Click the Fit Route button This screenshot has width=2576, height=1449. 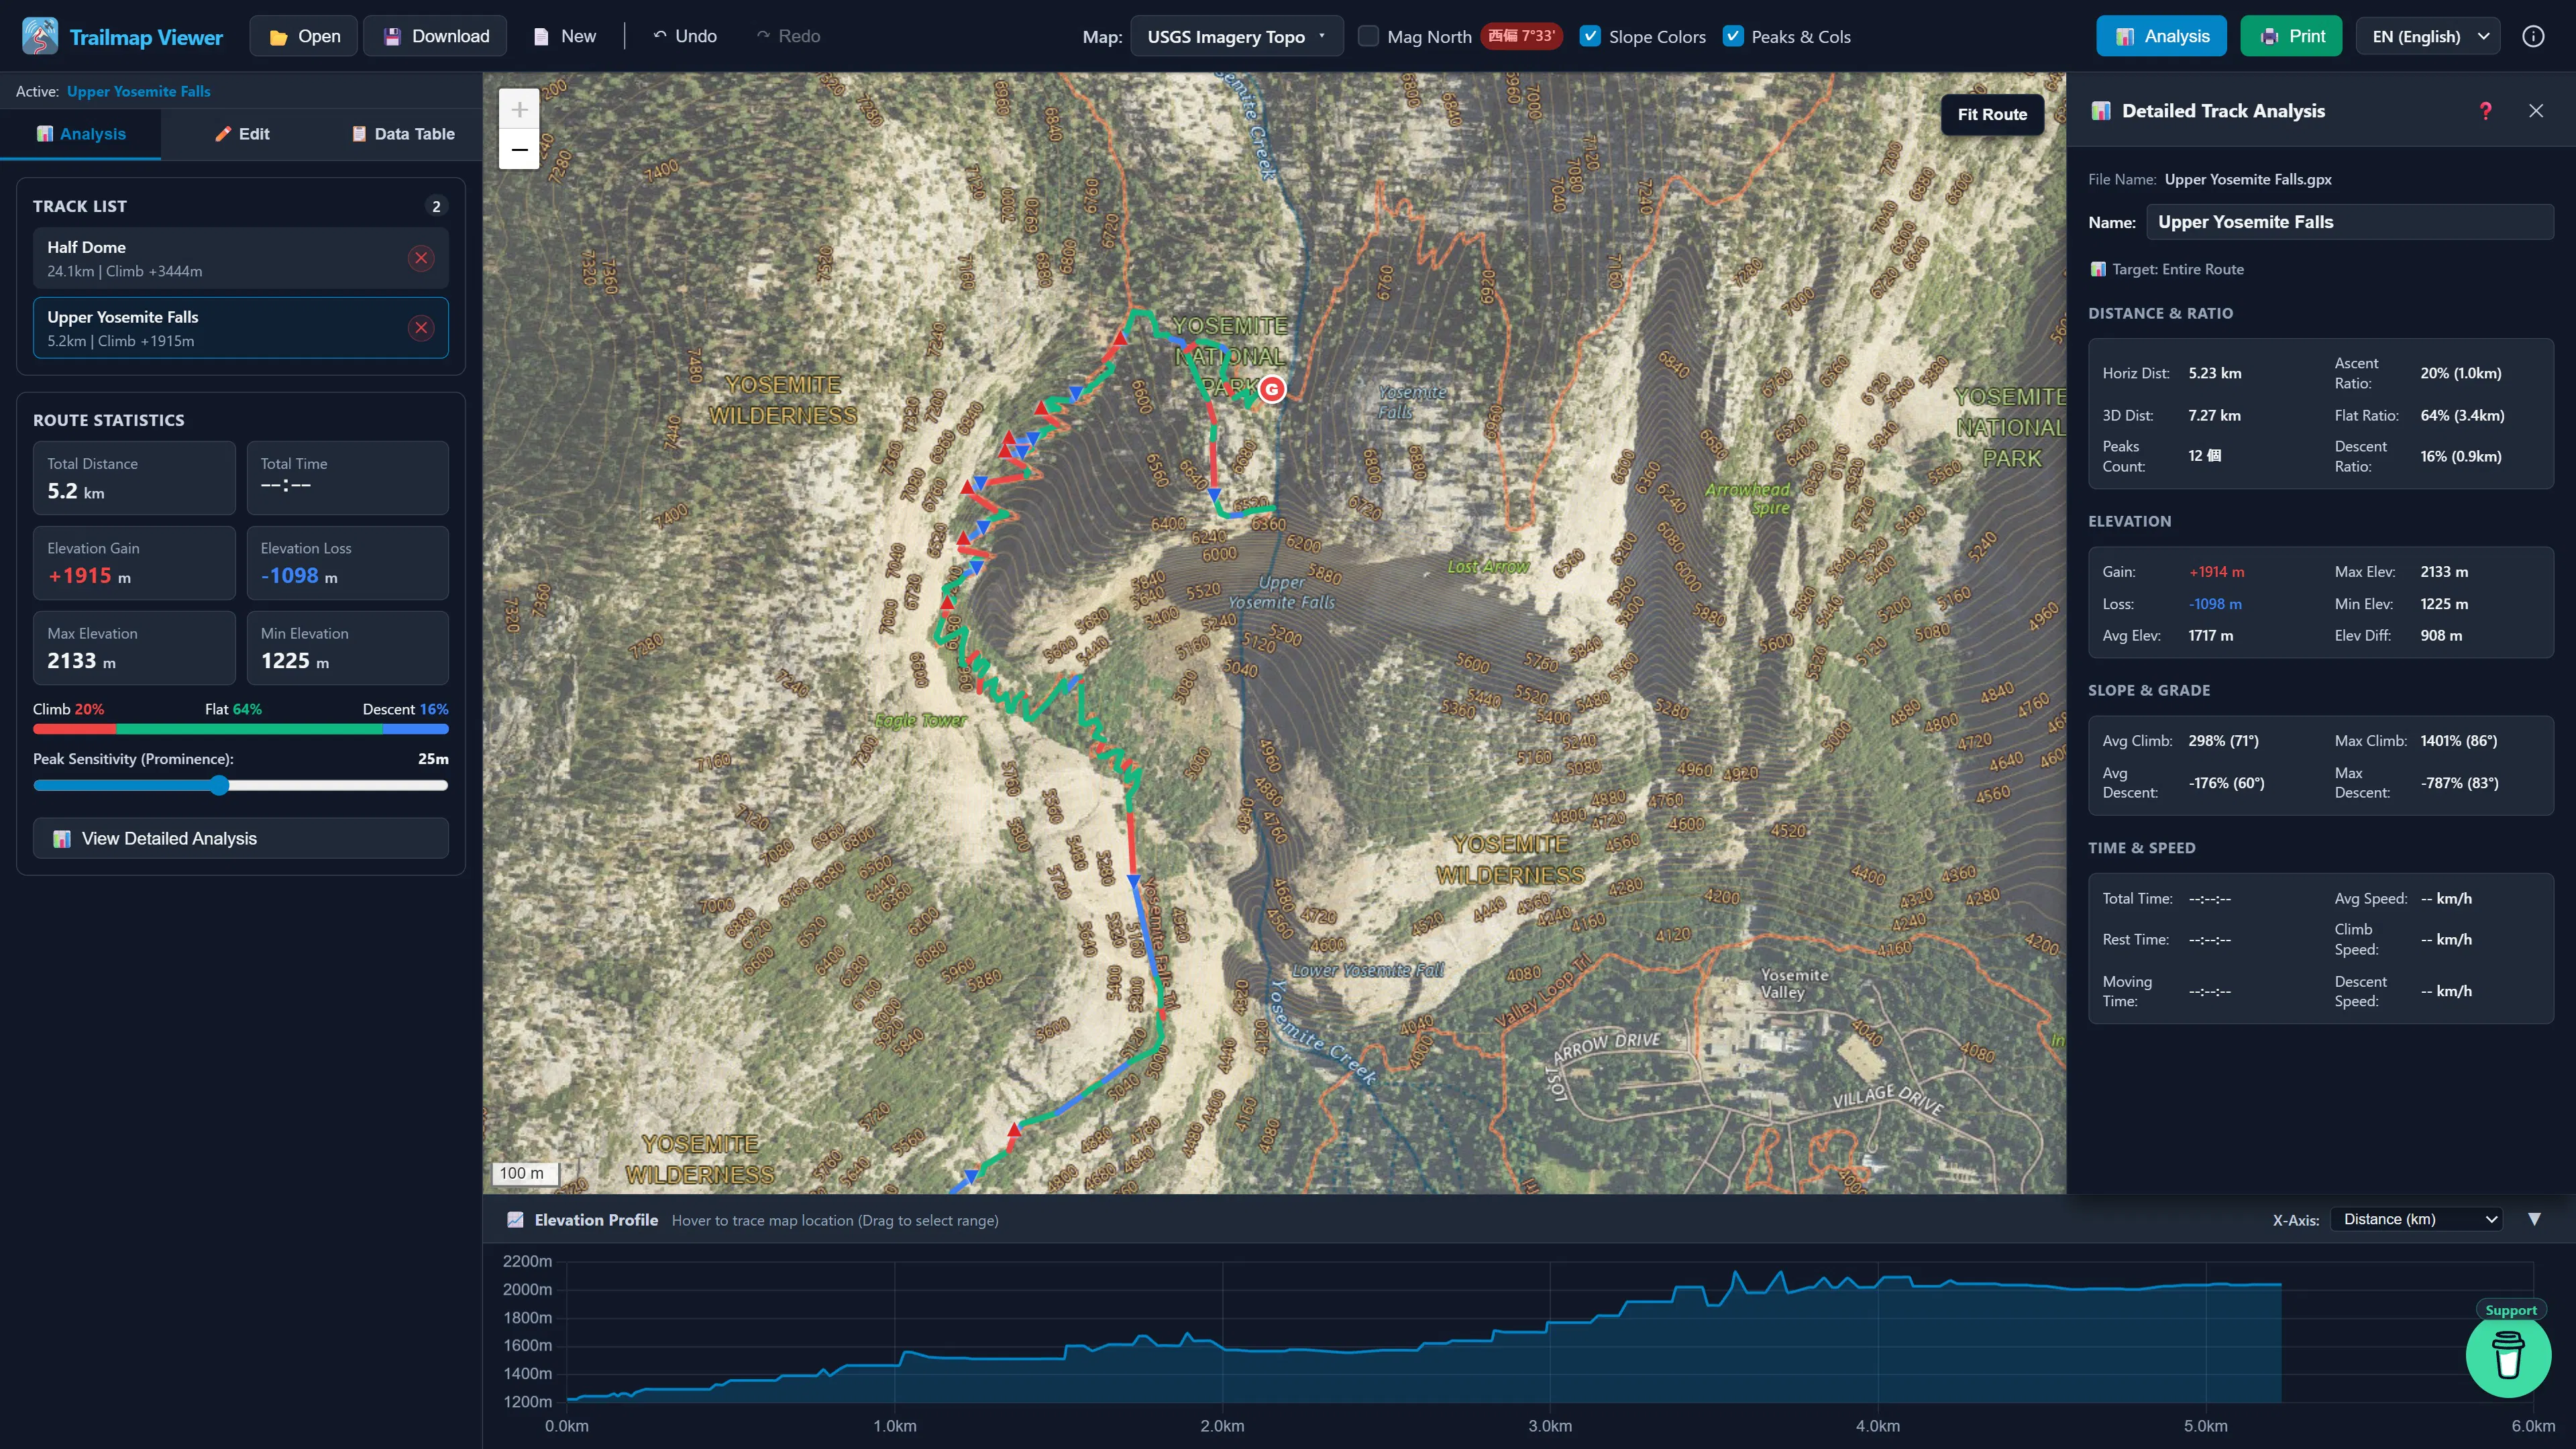1992,115
